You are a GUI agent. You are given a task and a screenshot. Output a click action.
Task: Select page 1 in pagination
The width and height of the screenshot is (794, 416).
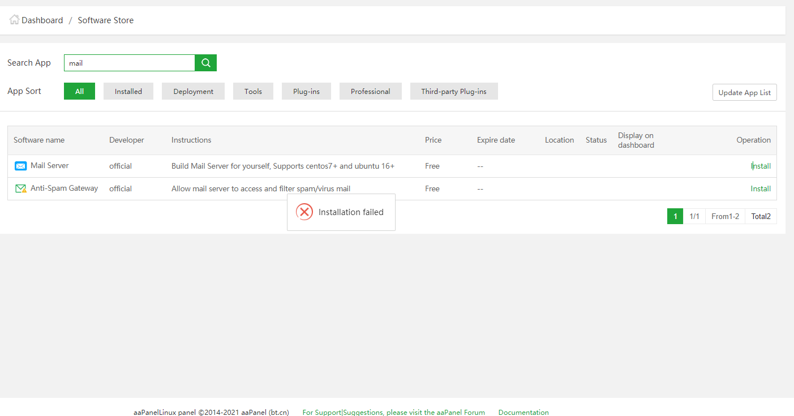[675, 216]
